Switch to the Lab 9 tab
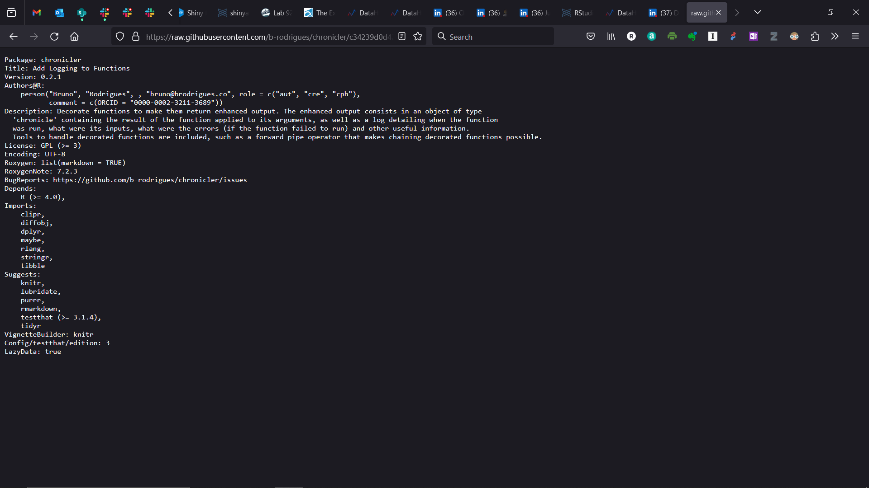The width and height of the screenshot is (869, 488). 276,13
